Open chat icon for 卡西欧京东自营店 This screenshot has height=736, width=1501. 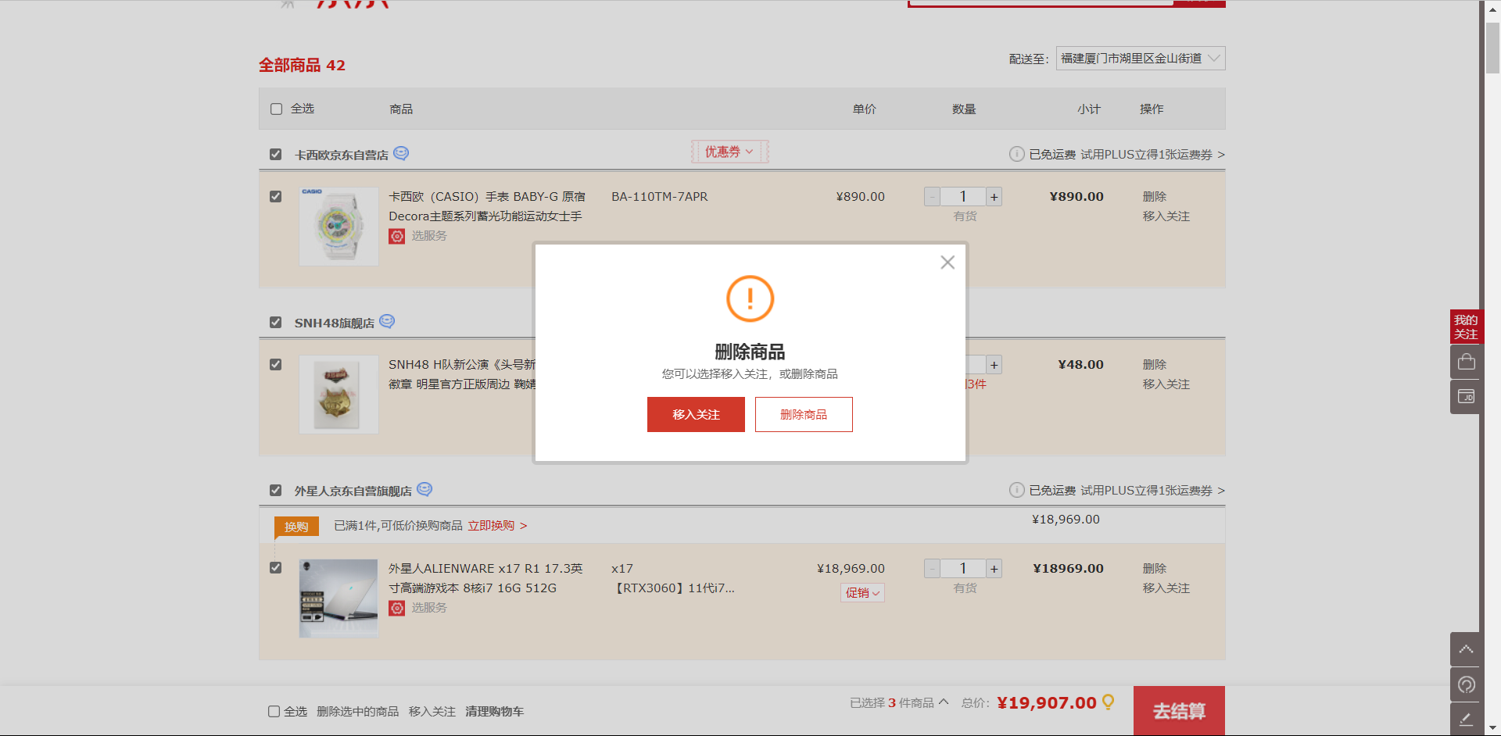[401, 153]
